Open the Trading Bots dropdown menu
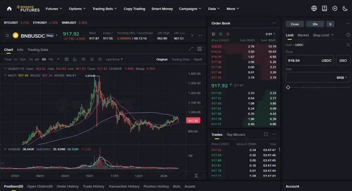The height and width of the screenshot is (191, 352). coord(105,9)
